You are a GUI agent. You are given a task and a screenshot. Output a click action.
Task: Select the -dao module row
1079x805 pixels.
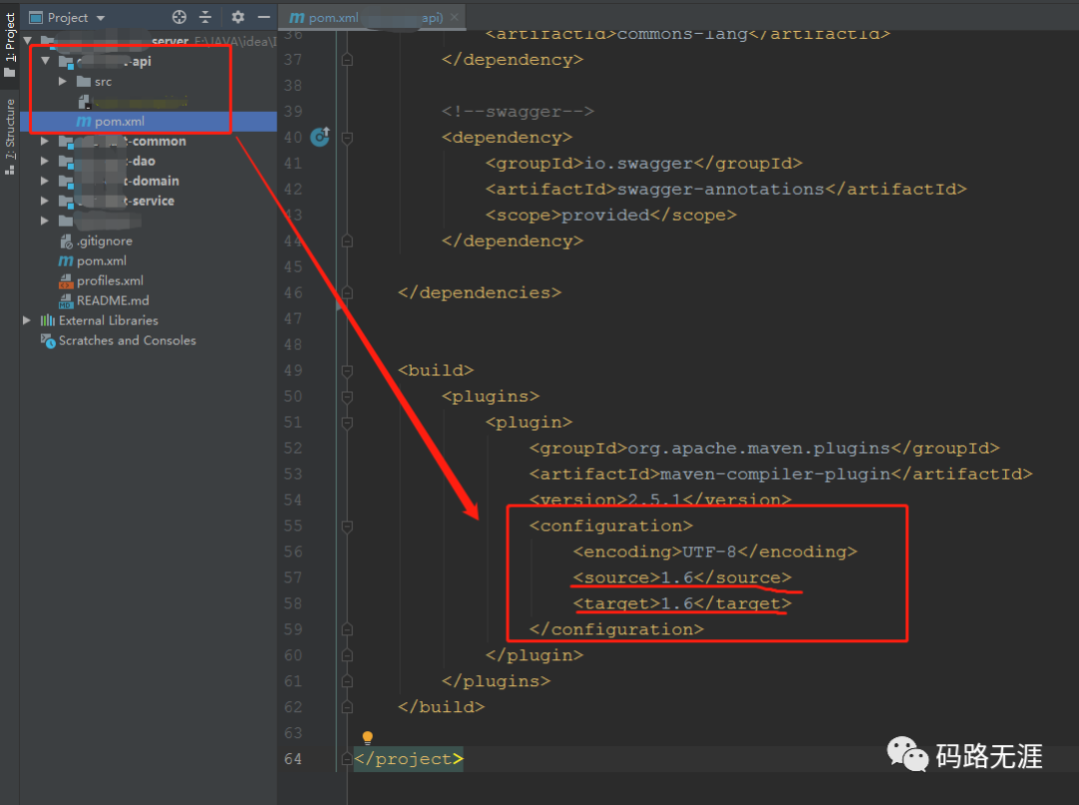[149, 161]
